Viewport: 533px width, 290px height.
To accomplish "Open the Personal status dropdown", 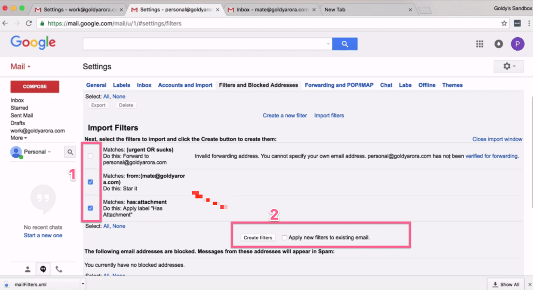I will (x=49, y=152).
